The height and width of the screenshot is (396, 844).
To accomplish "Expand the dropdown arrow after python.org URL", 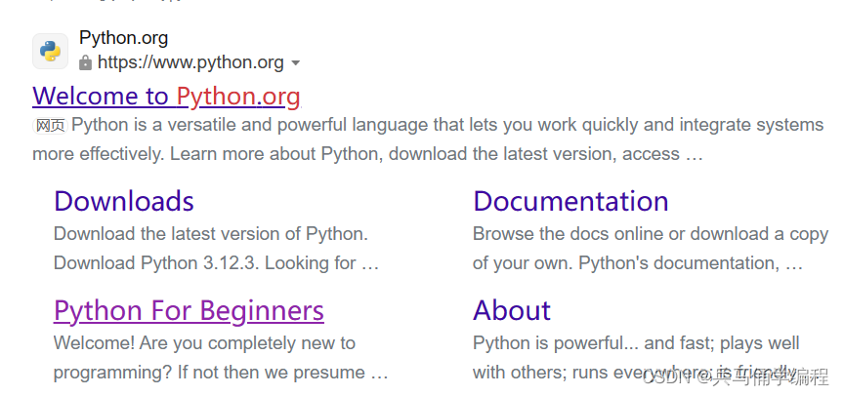I will point(295,62).
